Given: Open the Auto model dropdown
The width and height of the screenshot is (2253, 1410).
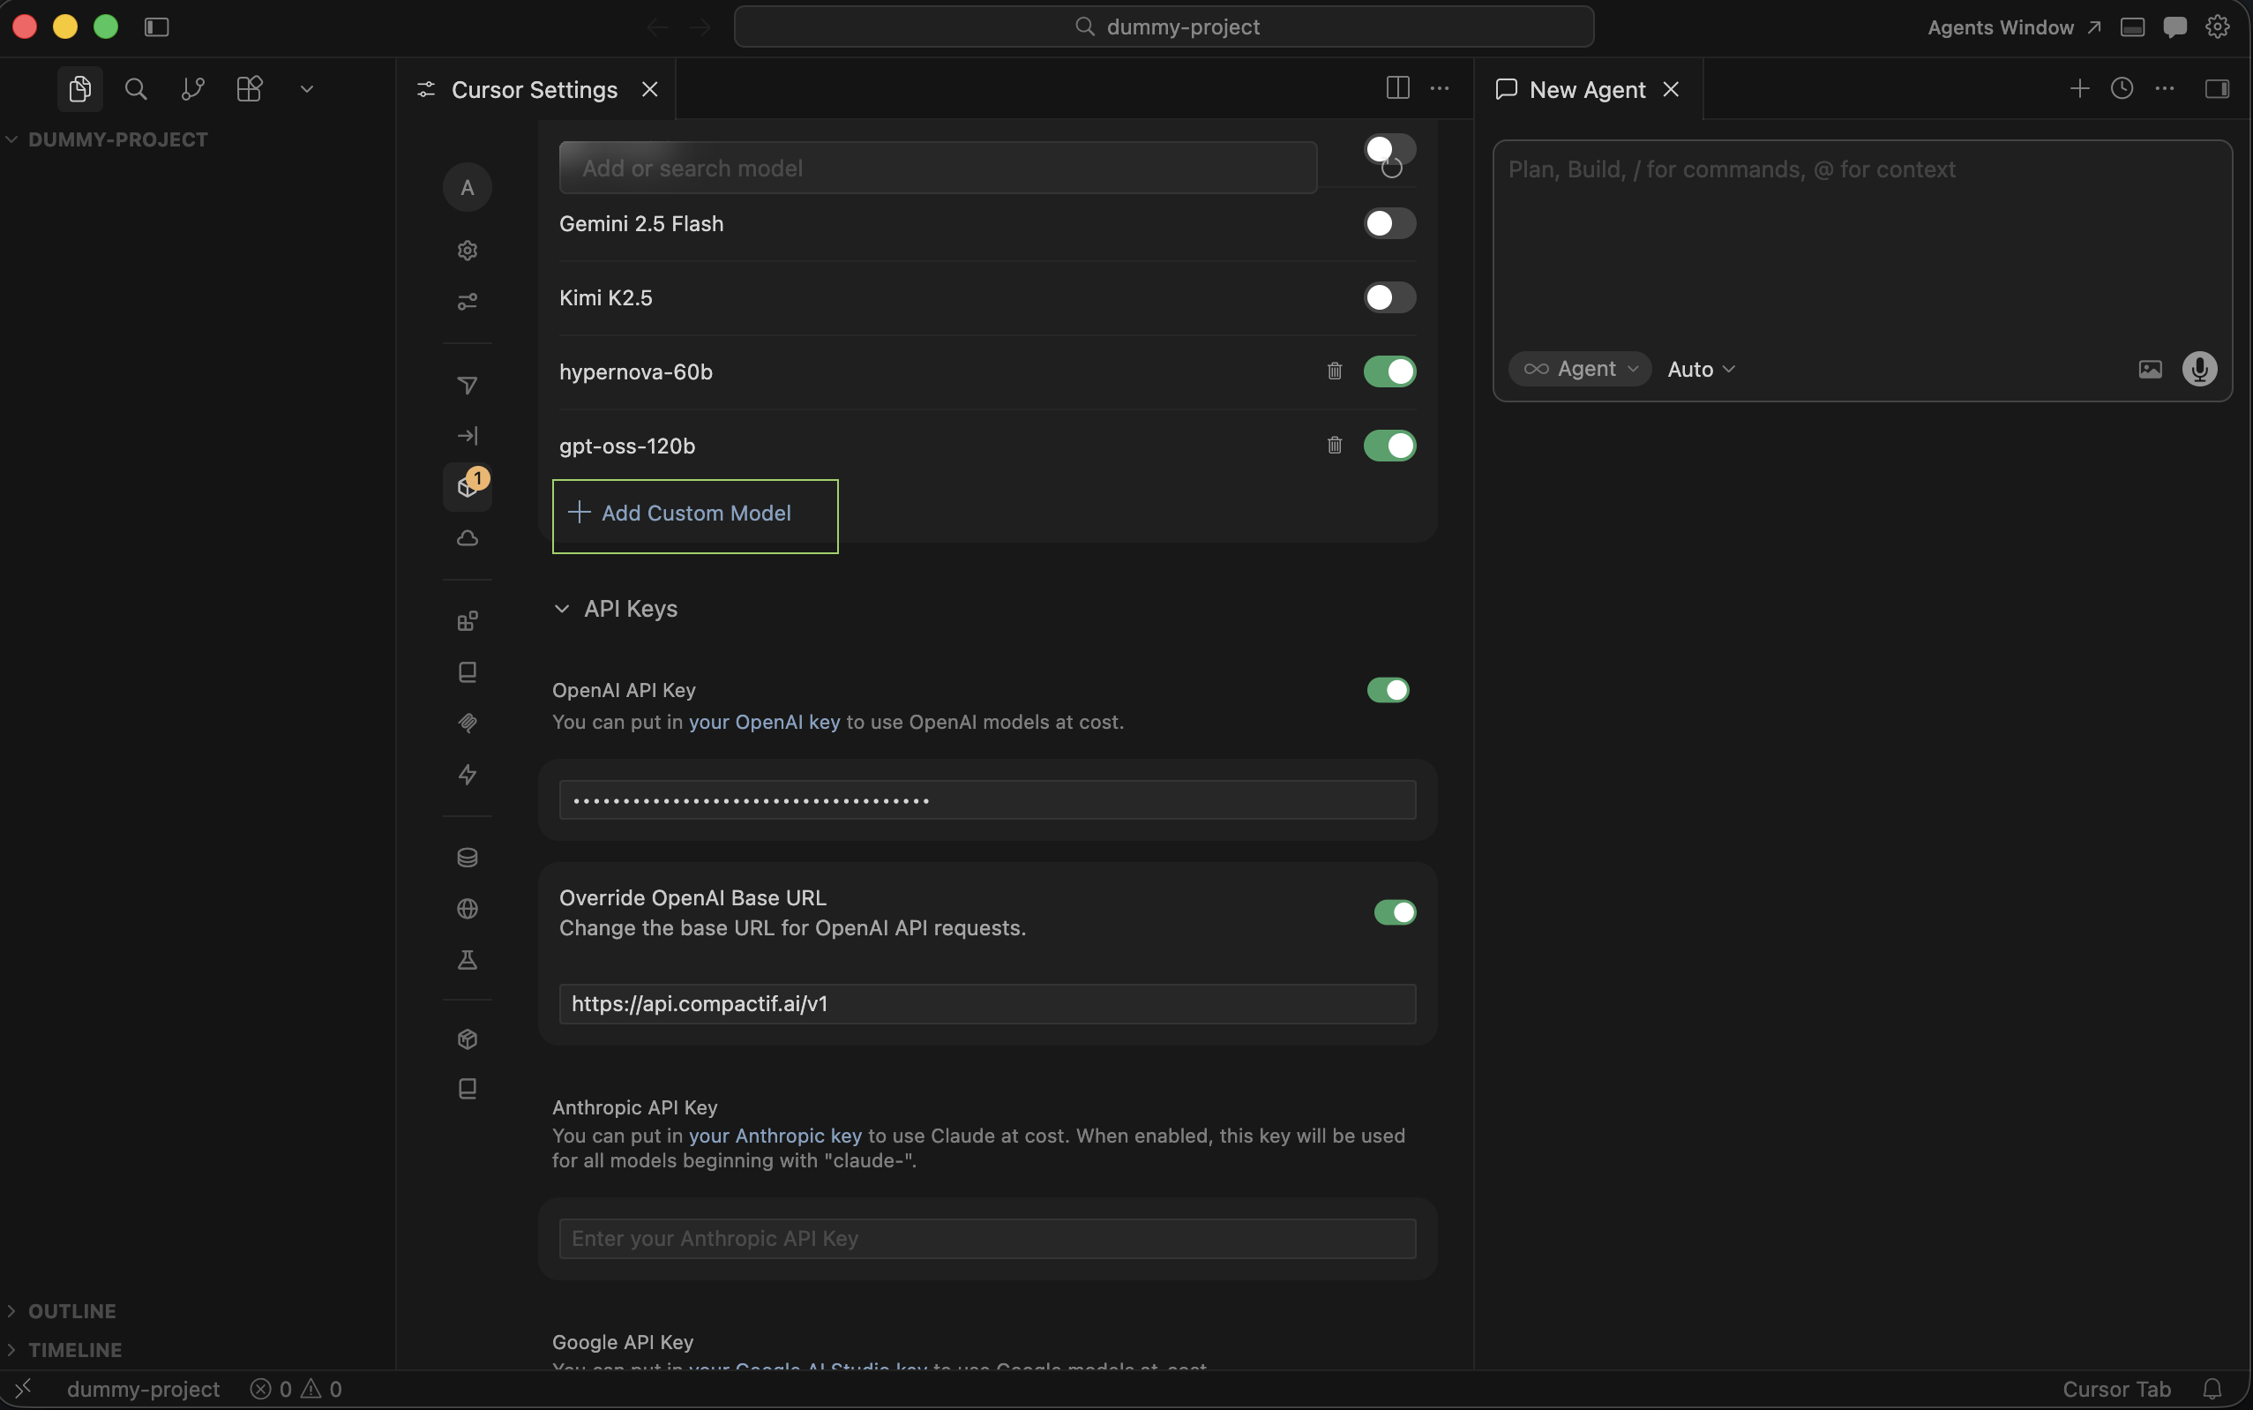Looking at the screenshot, I should click(1701, 370).
